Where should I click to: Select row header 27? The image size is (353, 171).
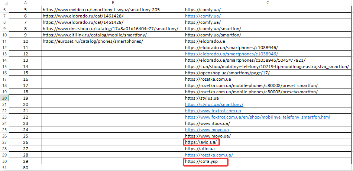click(x=4, y=142)
